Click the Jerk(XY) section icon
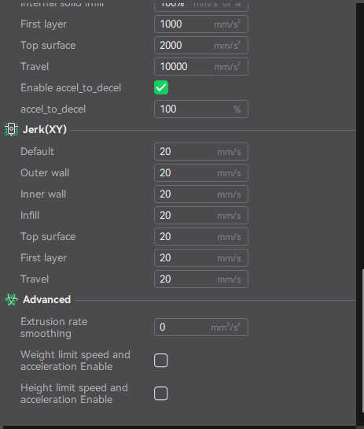This screenshot has height=429, width=364. 11,129
